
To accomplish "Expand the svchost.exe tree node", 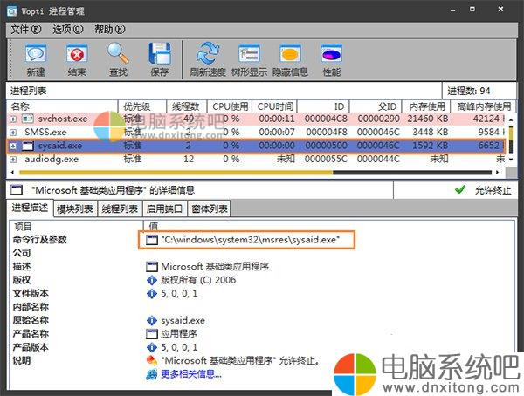I will [x=13, y=119].
